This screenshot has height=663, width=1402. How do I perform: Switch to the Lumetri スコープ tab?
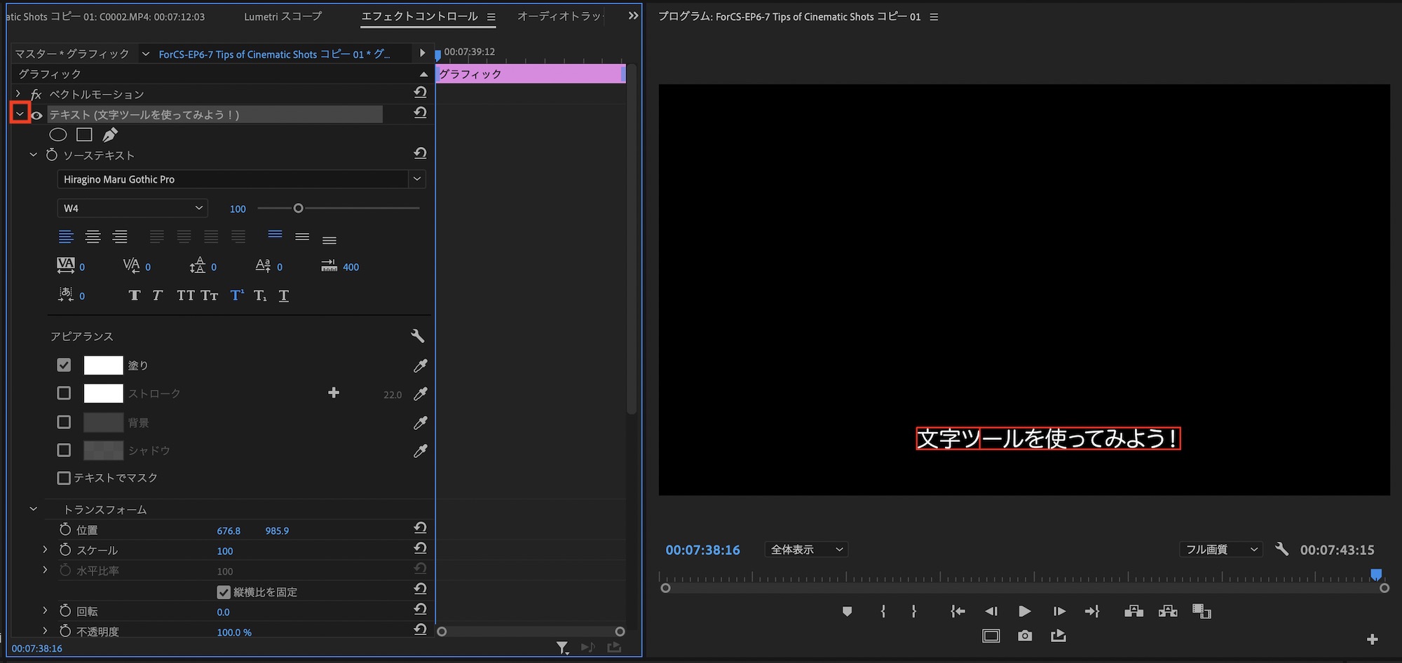pos(283,16)
